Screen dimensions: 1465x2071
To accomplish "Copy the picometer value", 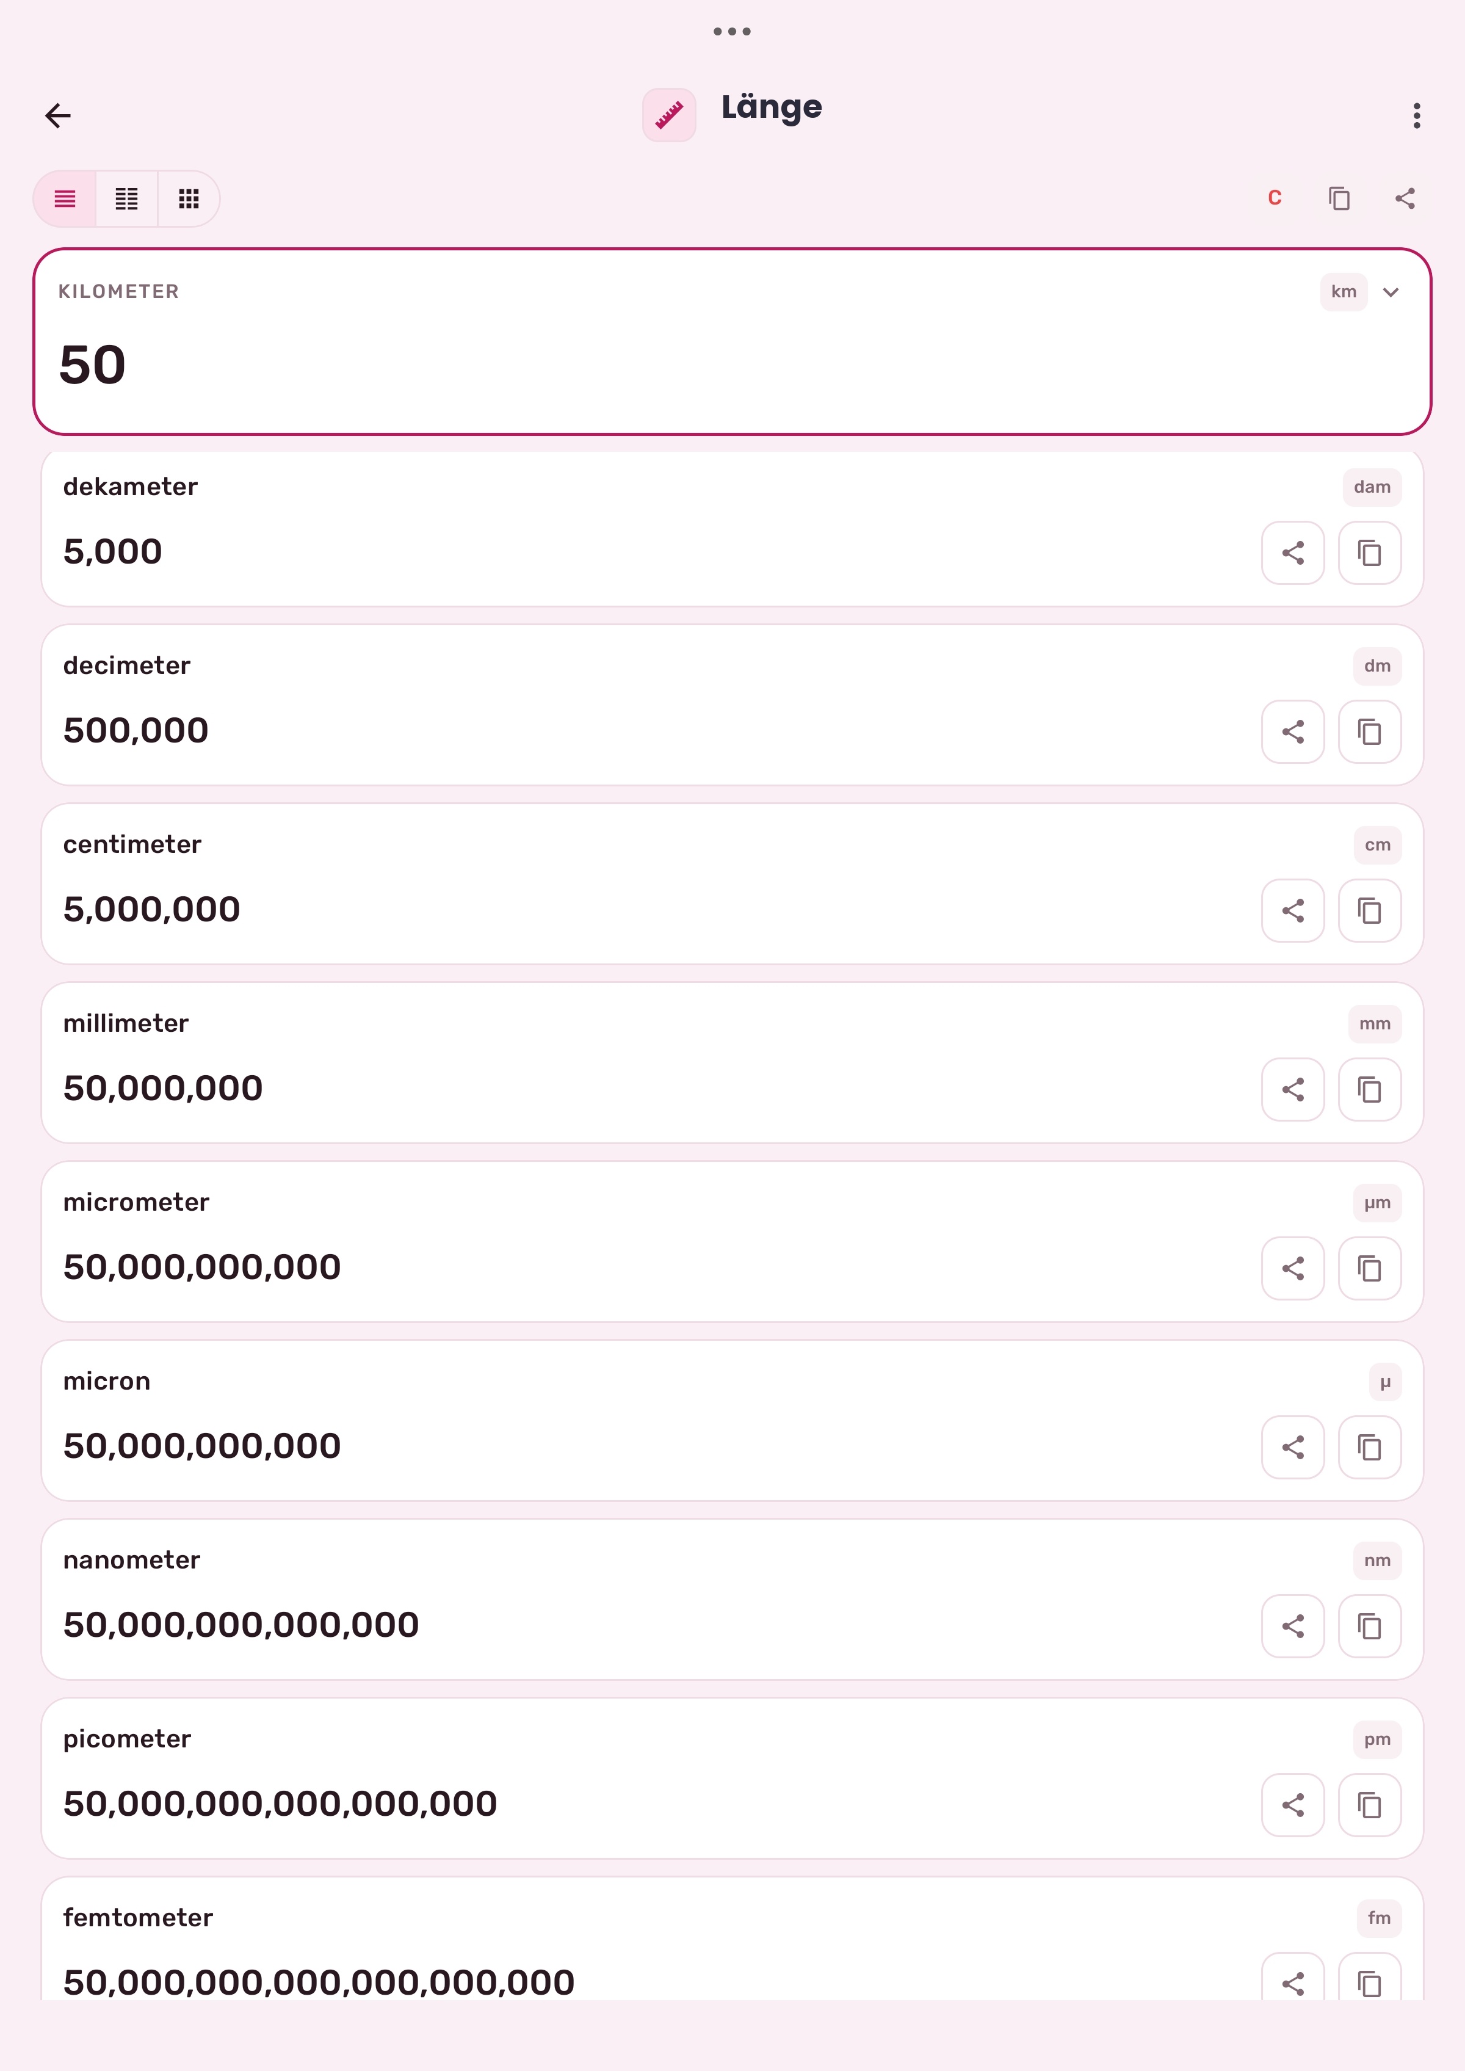I will (1369, 1805).
